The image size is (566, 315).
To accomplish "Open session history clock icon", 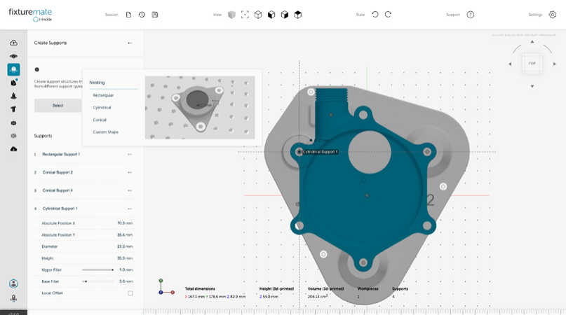I will (x=142, y=15).
